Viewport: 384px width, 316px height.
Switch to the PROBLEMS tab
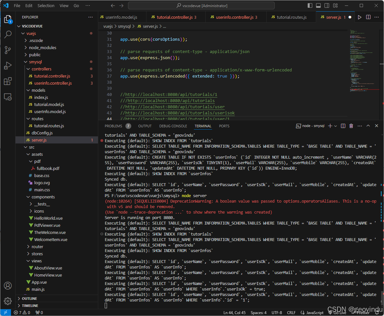(x=113, y=126)
